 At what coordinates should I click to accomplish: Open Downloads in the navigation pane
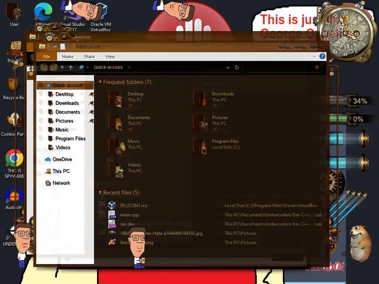click(x=67, y=103)
